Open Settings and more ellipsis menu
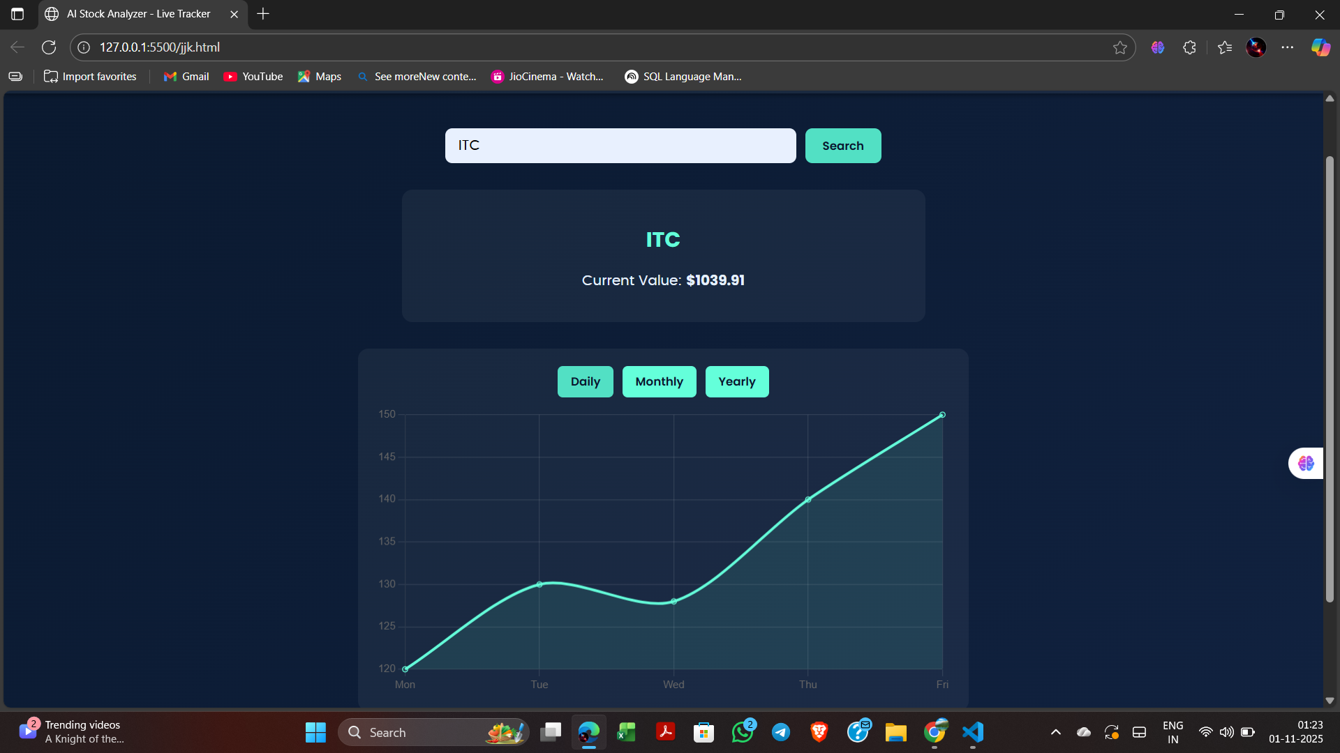 pyautogui.click(x=1288, y=47)
